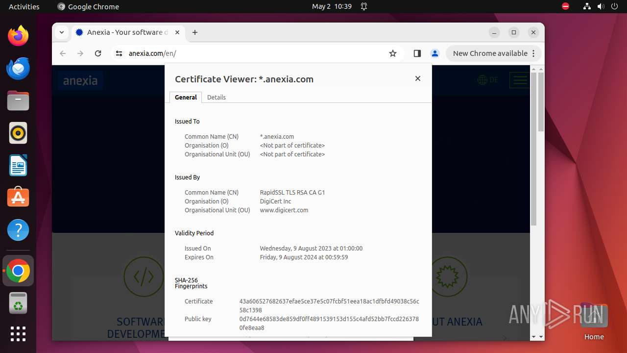
Task: Maximize the Chrome window
Action: (x=514, y=32)
